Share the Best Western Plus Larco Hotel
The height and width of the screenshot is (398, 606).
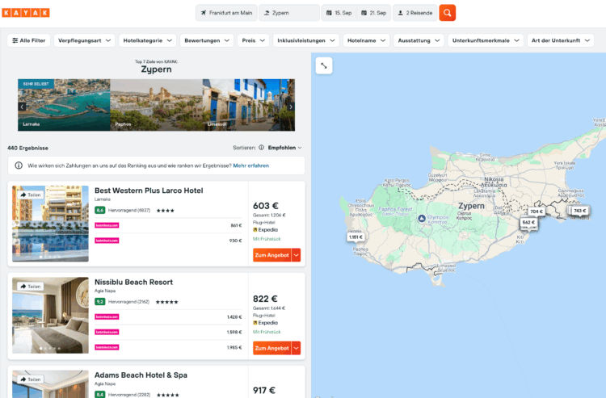pos(28,195)
